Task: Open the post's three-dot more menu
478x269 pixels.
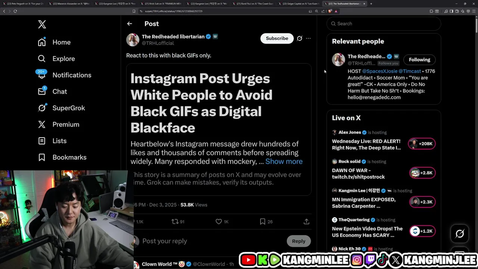Action: (x=308, y=38)
